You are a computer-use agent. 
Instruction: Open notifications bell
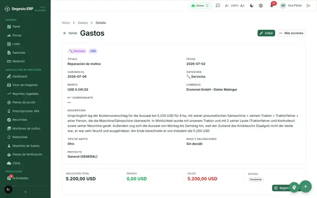coord(271,6)
